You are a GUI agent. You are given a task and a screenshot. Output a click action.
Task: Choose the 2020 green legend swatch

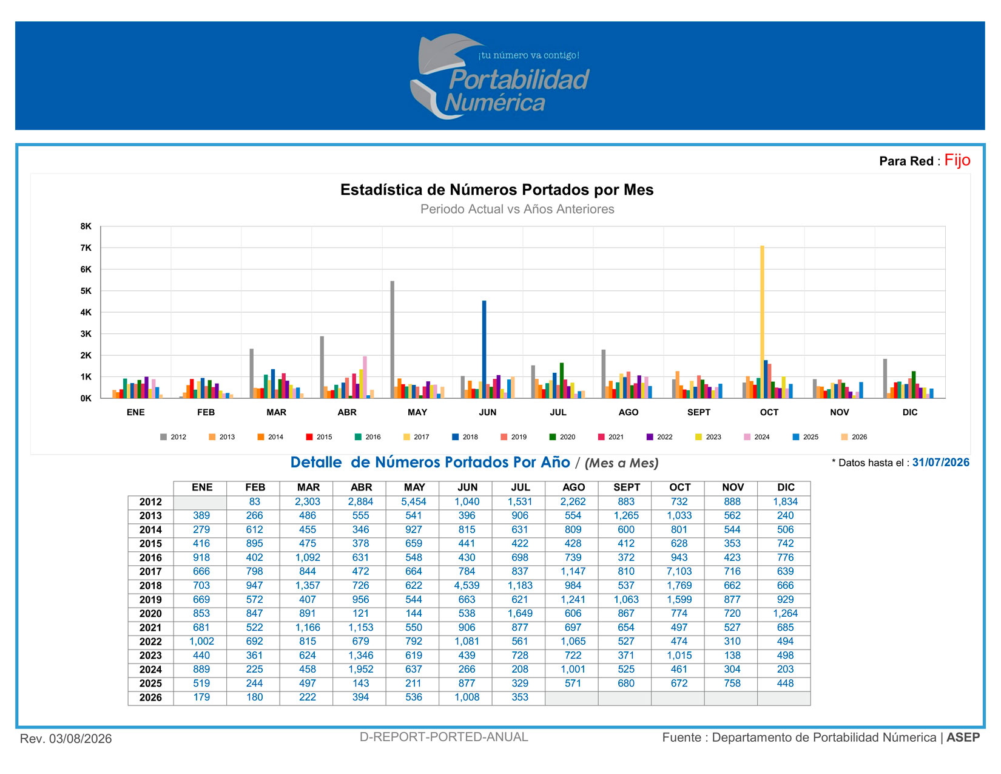pyautogui.click(x=553, y=437)
